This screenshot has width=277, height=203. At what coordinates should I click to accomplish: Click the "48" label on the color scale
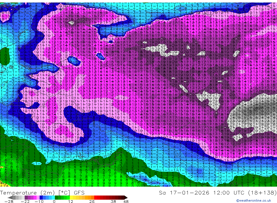(x=126, y=202)
